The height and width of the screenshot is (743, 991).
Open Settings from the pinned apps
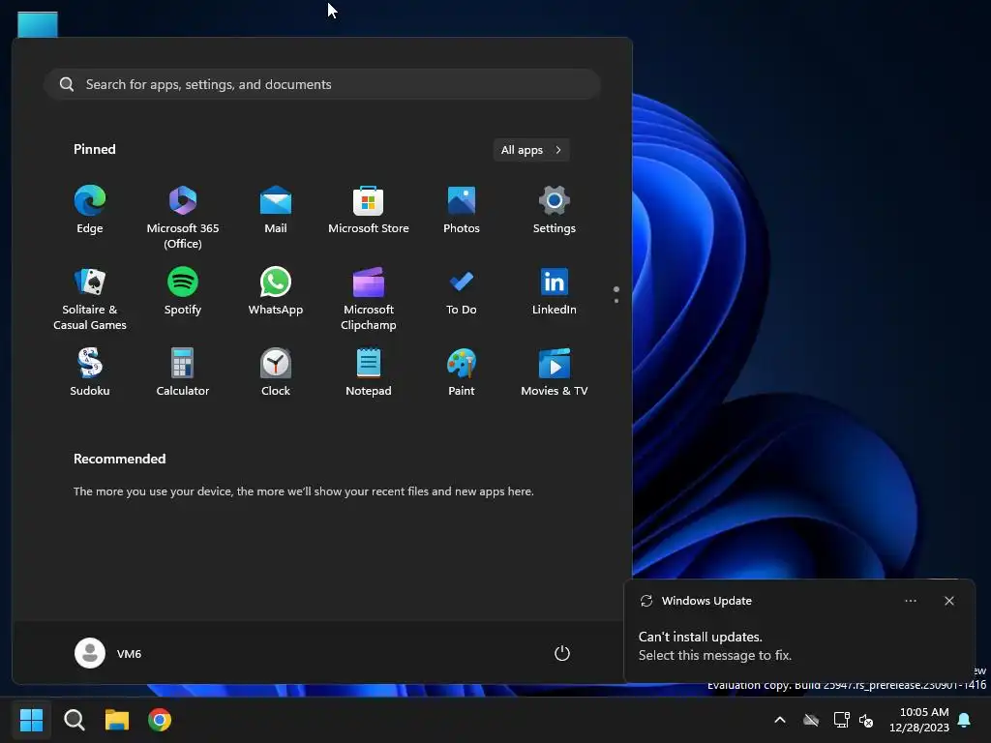coord(555,209)
